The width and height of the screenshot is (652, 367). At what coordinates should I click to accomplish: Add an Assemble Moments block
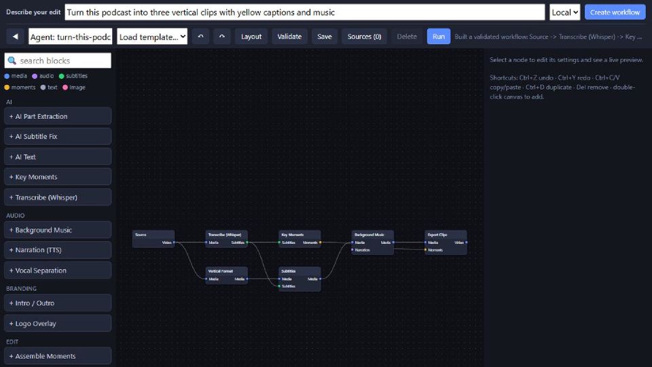58,356
